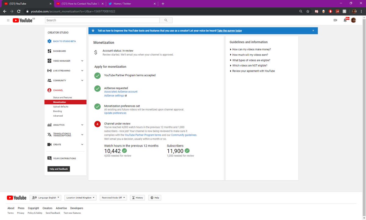
Task: Select Branding in Channel menu
Action: pos(57,111)
